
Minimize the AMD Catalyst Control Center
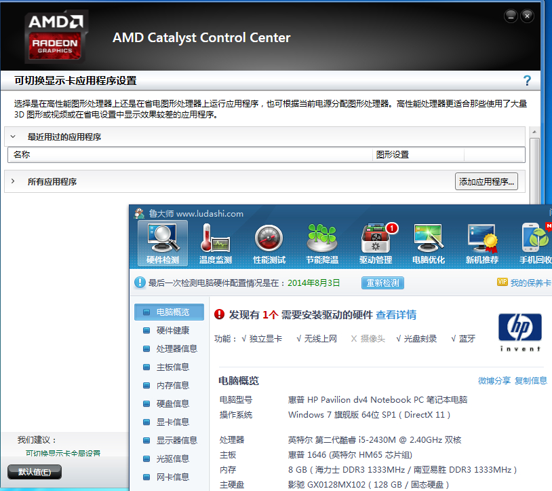point(511,16)
